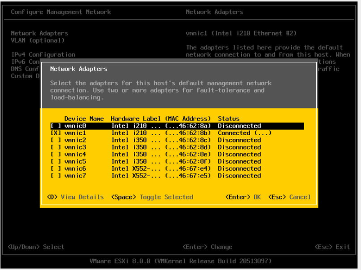The height and width of the screenshot is (270, 361).
Task: Click the Network Adapters dialog title
Action: click(x=79, y=69)
